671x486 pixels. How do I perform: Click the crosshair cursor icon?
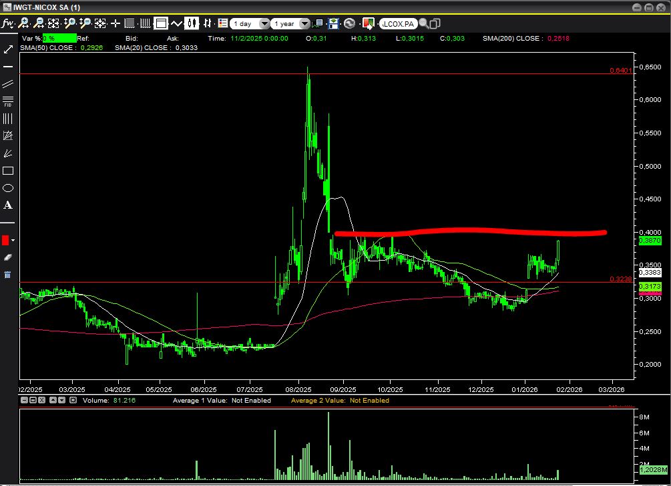pyautogui.click(x=116, y=23)
